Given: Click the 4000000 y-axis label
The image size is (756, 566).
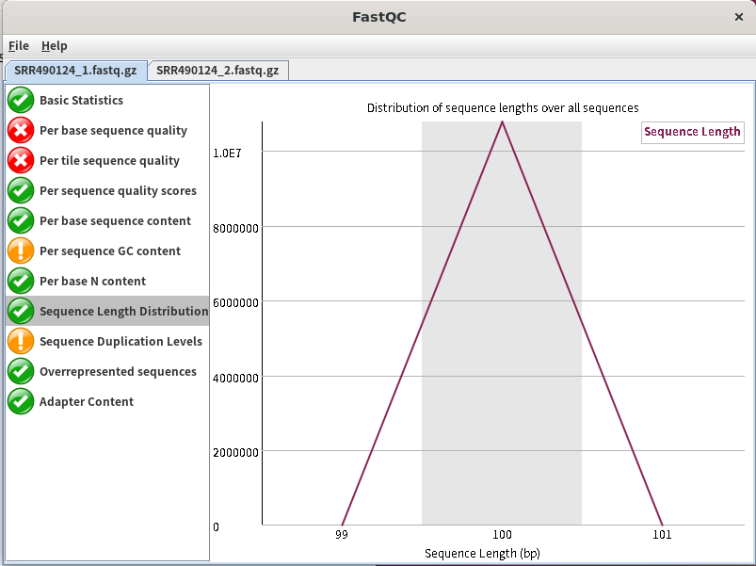Looking at the screenshot, I should click(235, 378).
